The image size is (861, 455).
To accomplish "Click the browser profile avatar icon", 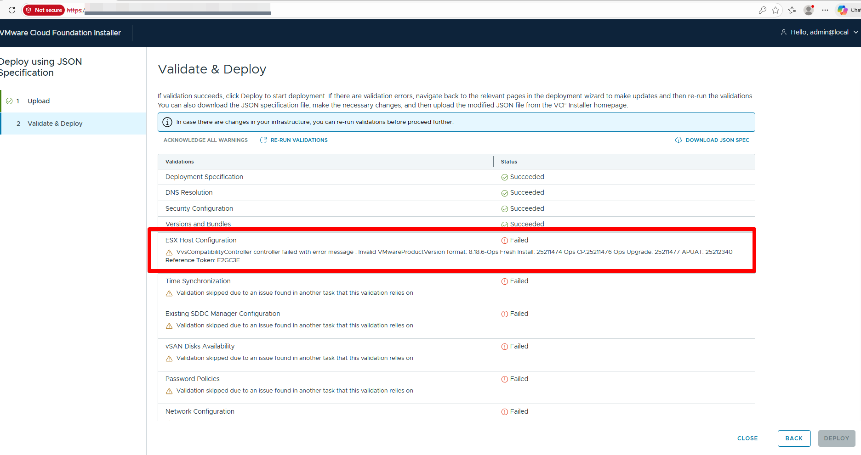I will click(x=809, y=10).
